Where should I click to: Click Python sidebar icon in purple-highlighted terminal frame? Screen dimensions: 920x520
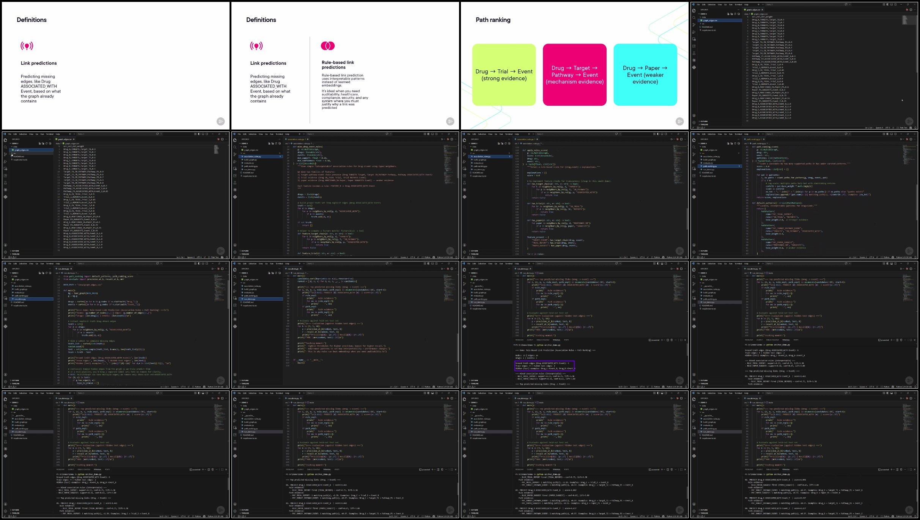(x=464, y=326)
